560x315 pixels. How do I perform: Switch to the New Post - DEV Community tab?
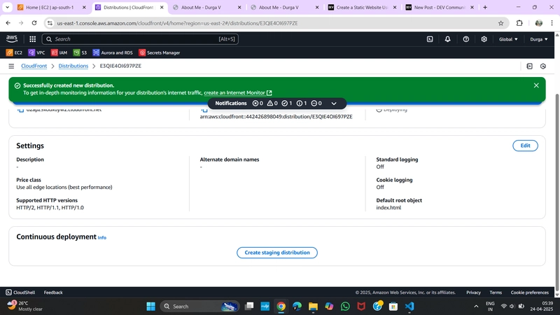click(x=440, y=7)
